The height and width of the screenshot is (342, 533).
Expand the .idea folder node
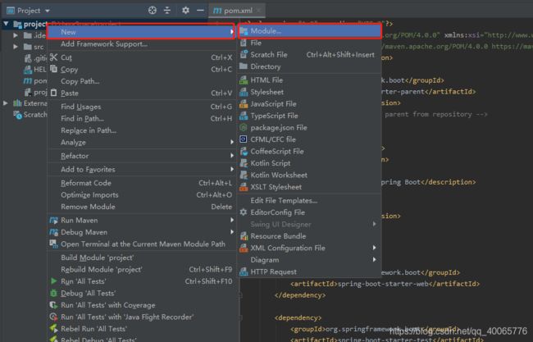16,35
